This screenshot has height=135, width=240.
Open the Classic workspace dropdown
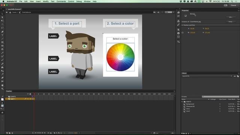point(234,5)
